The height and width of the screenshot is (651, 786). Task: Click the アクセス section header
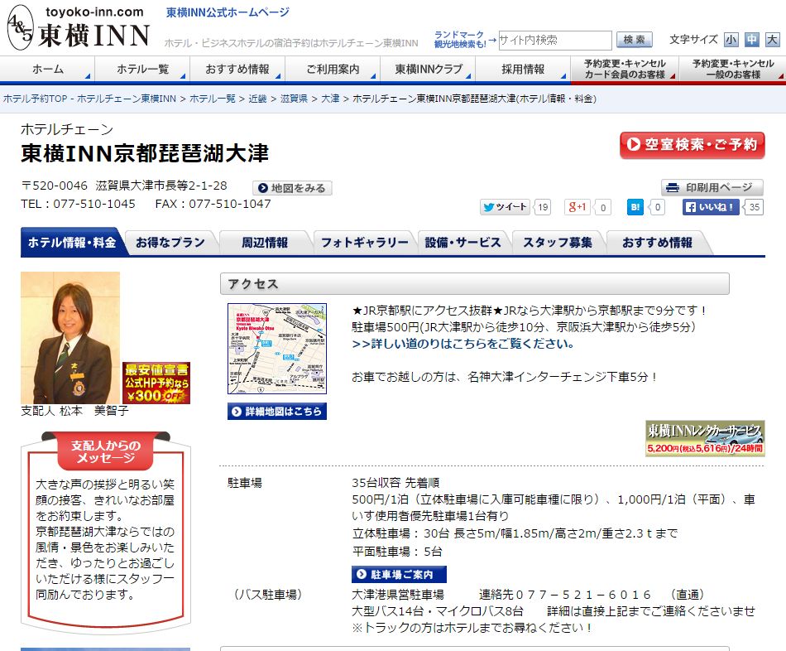[x=474, y=283]
